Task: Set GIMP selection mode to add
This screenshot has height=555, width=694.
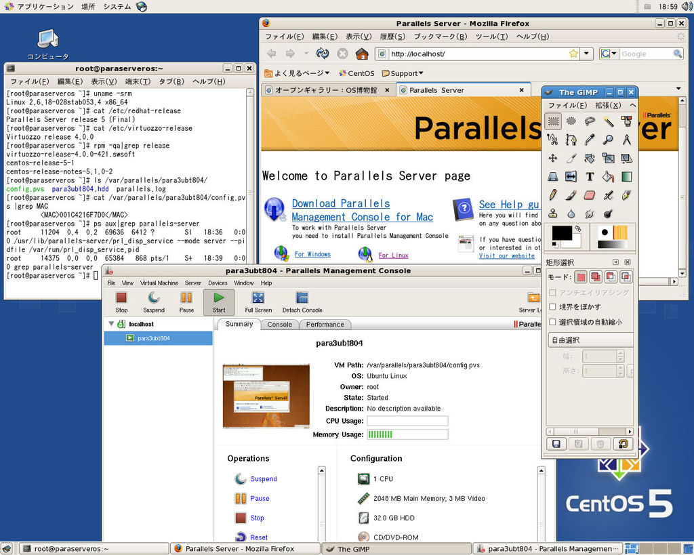Action: pyautogui.click(x=596, y=277)
